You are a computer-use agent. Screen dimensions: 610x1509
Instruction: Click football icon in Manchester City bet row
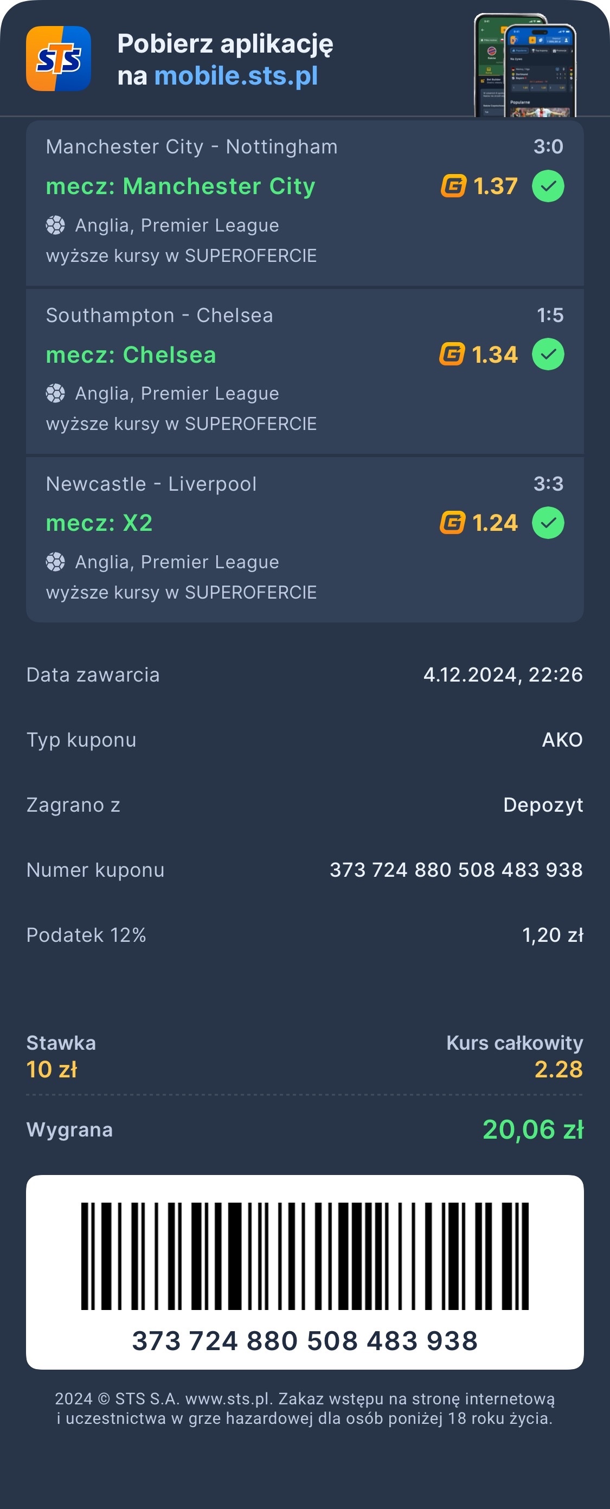point(56,226)
